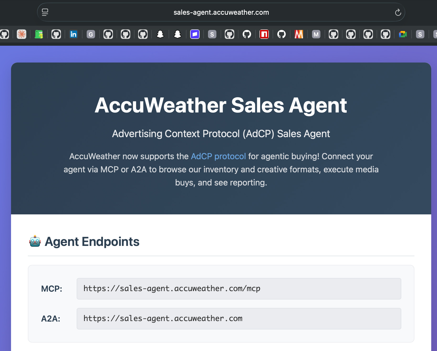Open the AdCP protocol link
Screen dimensions: 437x351
218,156
